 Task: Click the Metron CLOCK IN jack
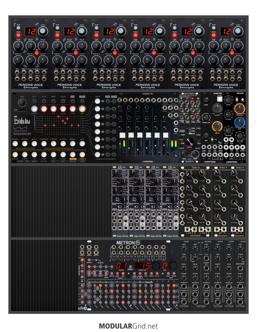tap(82, 247)
